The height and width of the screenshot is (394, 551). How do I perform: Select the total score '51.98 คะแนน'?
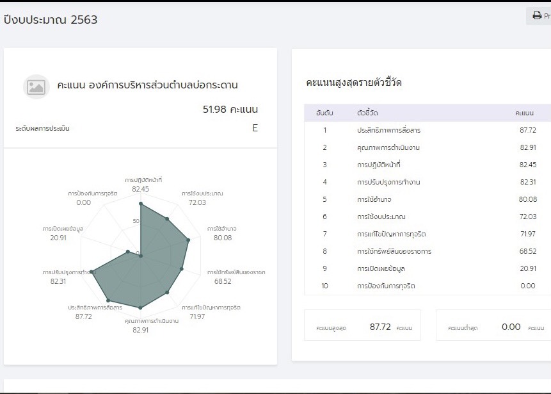coord(230,110)
